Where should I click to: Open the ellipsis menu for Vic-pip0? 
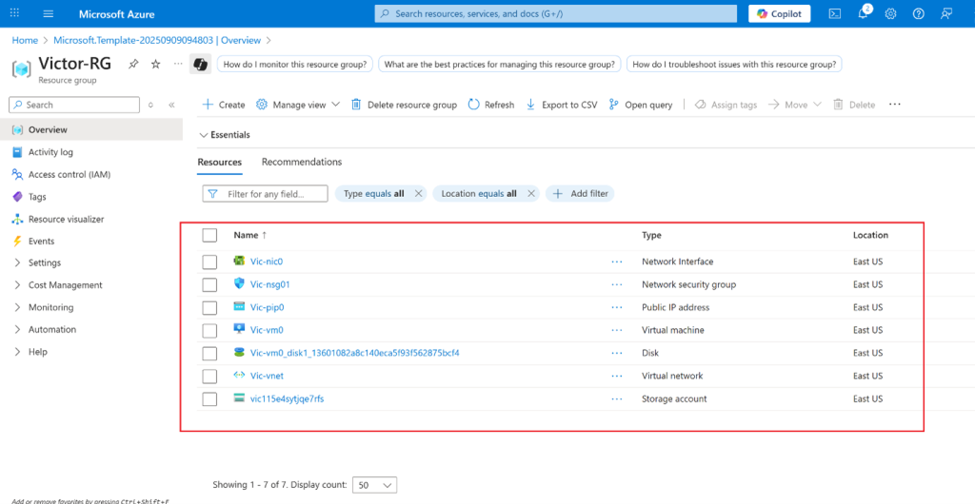tap(617, 307)
